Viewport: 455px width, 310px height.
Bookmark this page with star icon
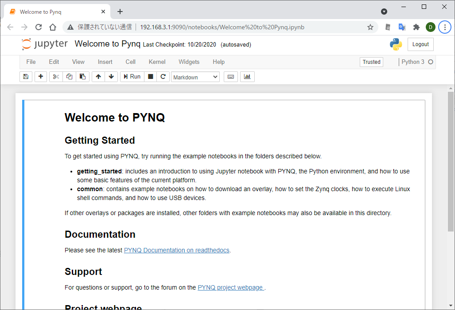click(x=370, y=27)
